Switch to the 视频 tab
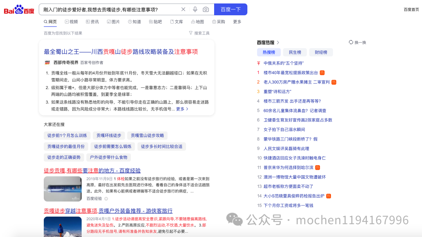Image resolution: width=422 pixels, height=237 pixels. (72, 22)
